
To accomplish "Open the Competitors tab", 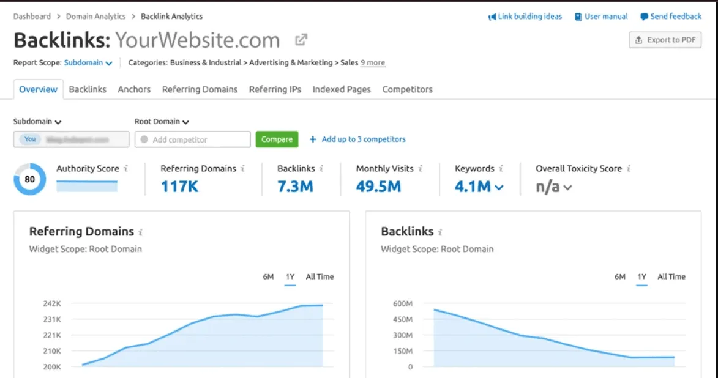I will 407,89.
